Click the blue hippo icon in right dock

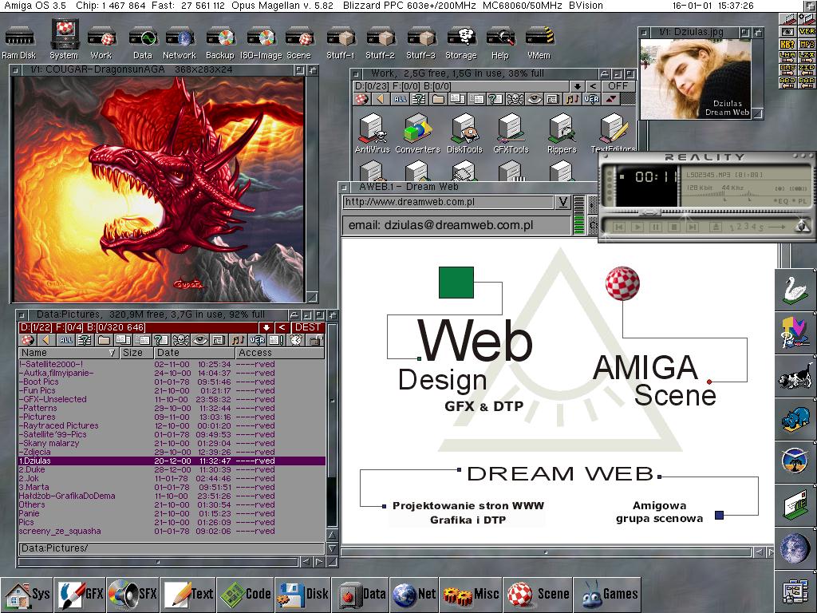tap(795, 420)
